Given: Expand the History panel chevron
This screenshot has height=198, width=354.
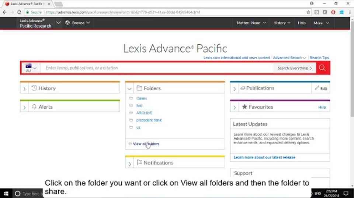Looking at the screenshot, I should [x=24, y=89].
